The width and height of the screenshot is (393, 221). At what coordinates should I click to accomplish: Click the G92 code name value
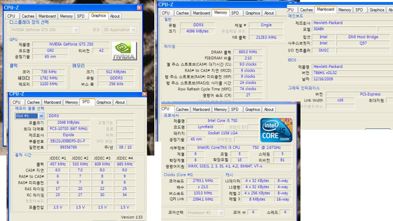tap(50, 51)
